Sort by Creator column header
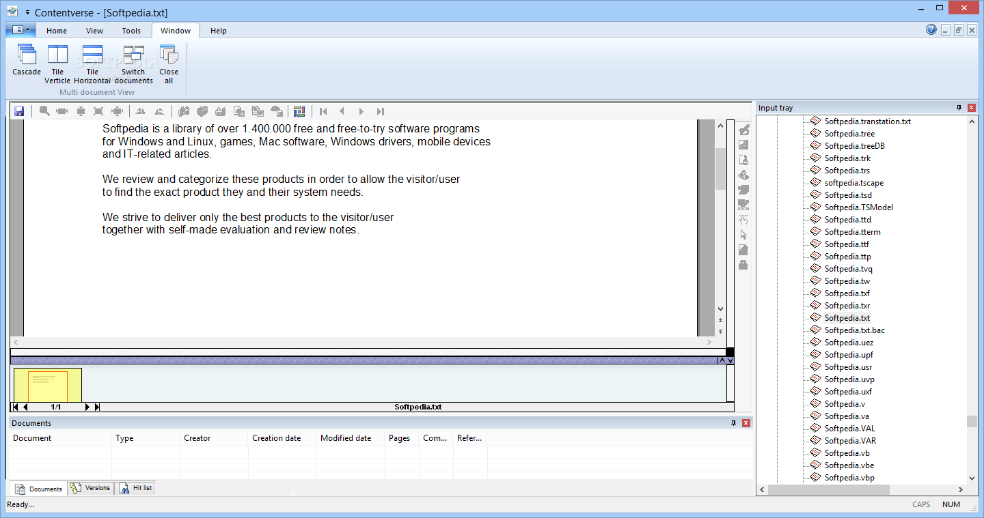 (x=214, y=438)
